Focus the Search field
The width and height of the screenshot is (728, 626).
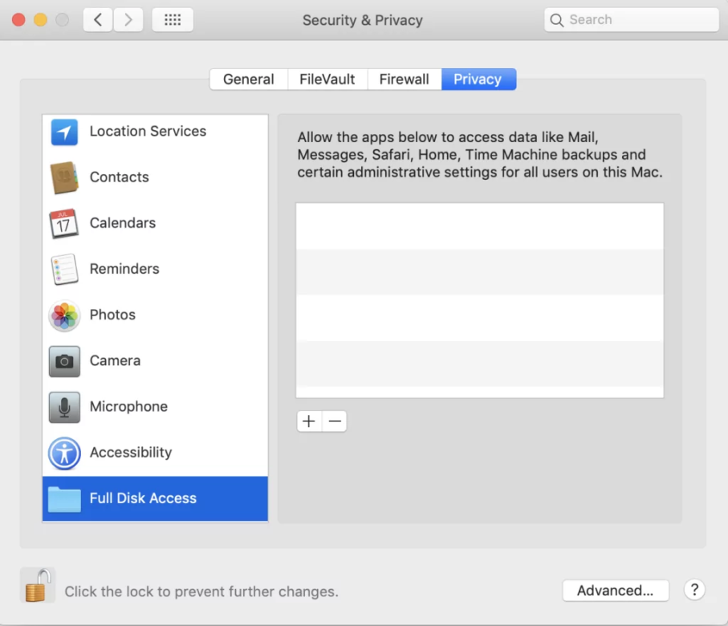pyautogui.click(x=632, y=20)
